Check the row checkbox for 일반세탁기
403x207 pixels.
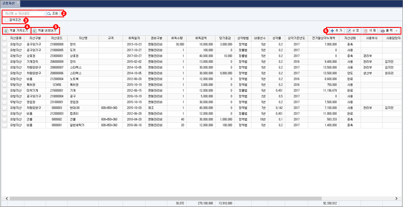click(4, 126)
